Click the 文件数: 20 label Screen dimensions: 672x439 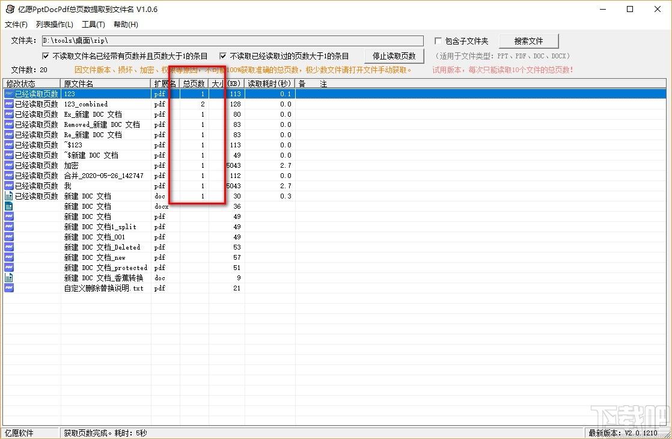(29, 70)
